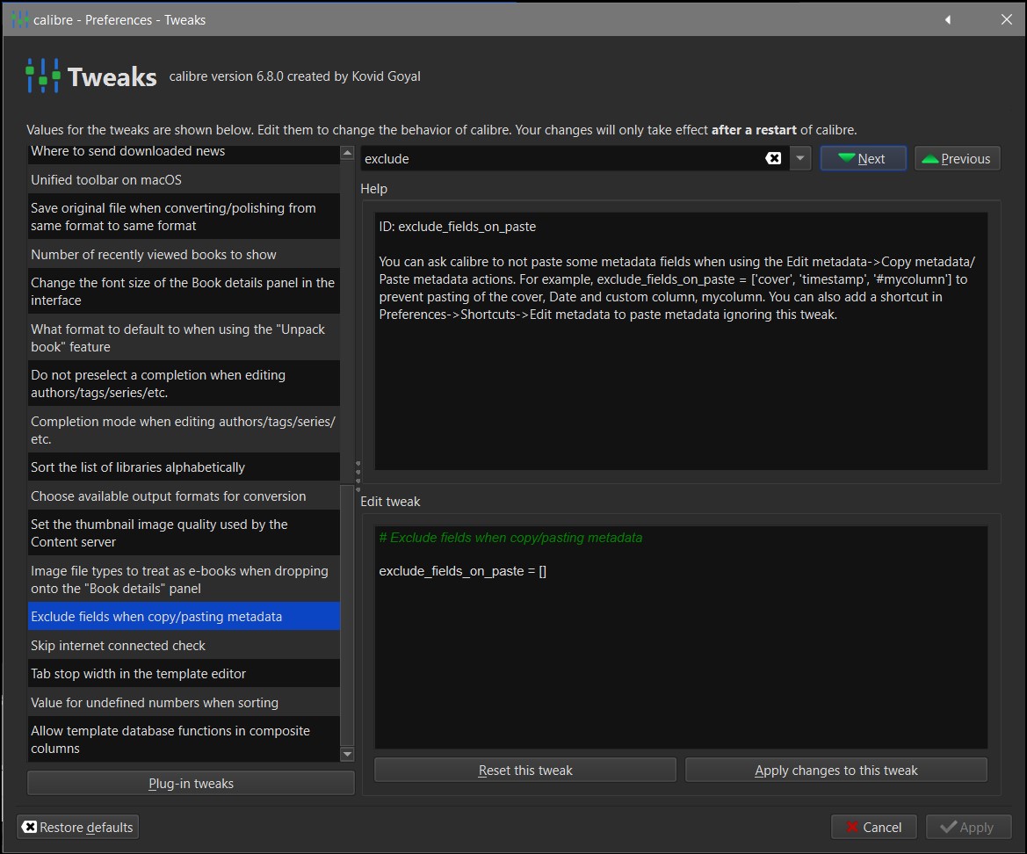Open the Plug-in tweaks button

pos(191,783)
